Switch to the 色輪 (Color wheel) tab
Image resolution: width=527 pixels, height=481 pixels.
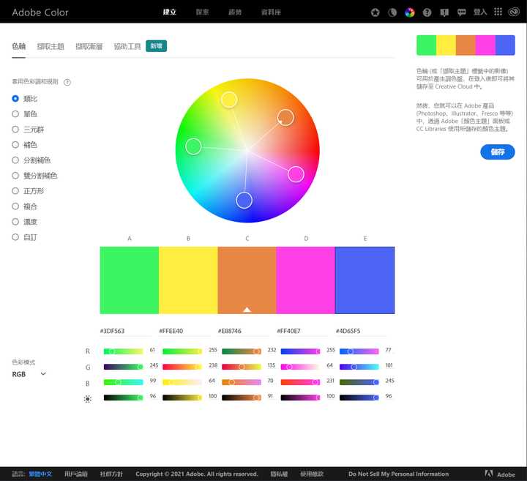tap(19, 46)
